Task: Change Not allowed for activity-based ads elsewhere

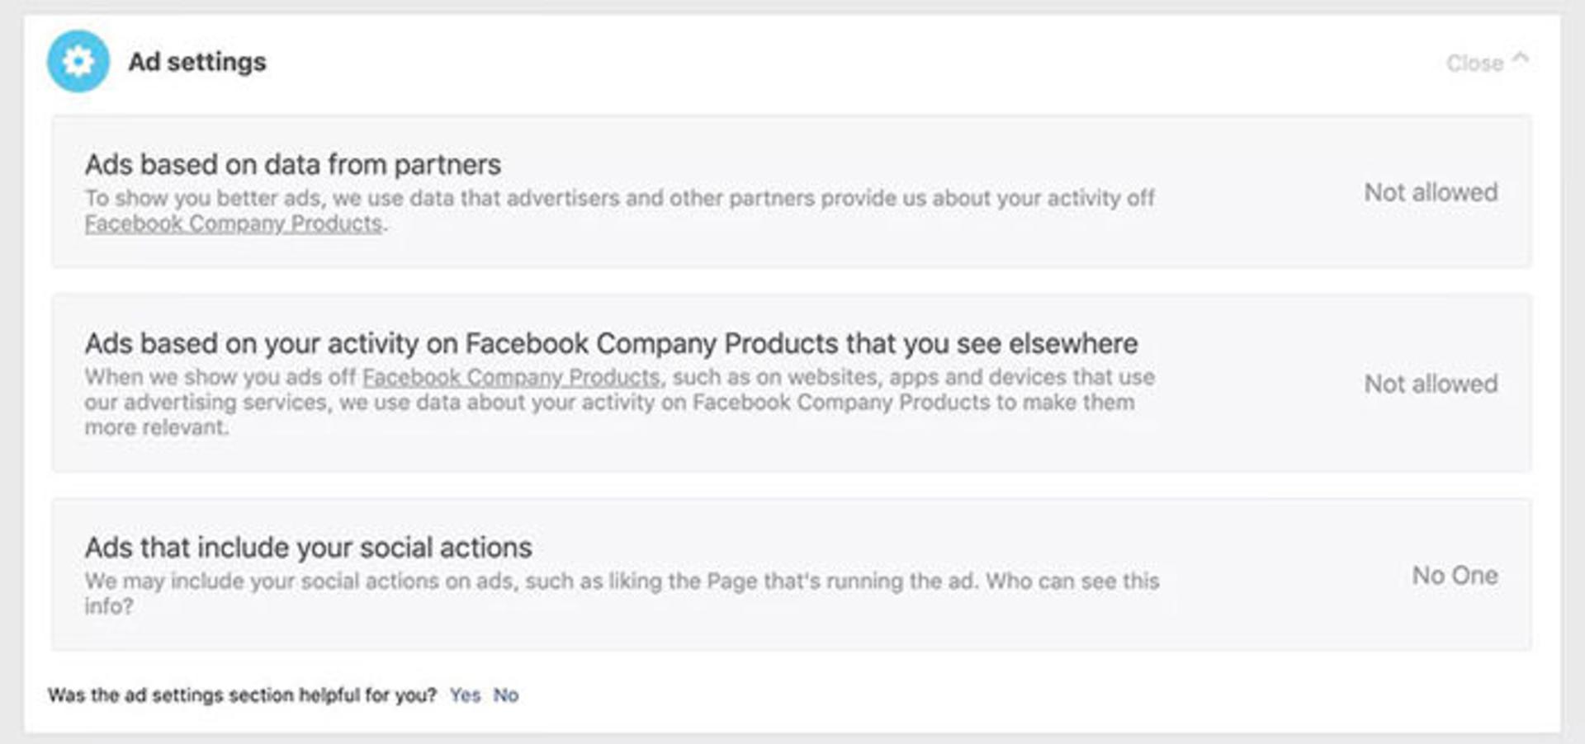Action: [x=1431, y=384]
